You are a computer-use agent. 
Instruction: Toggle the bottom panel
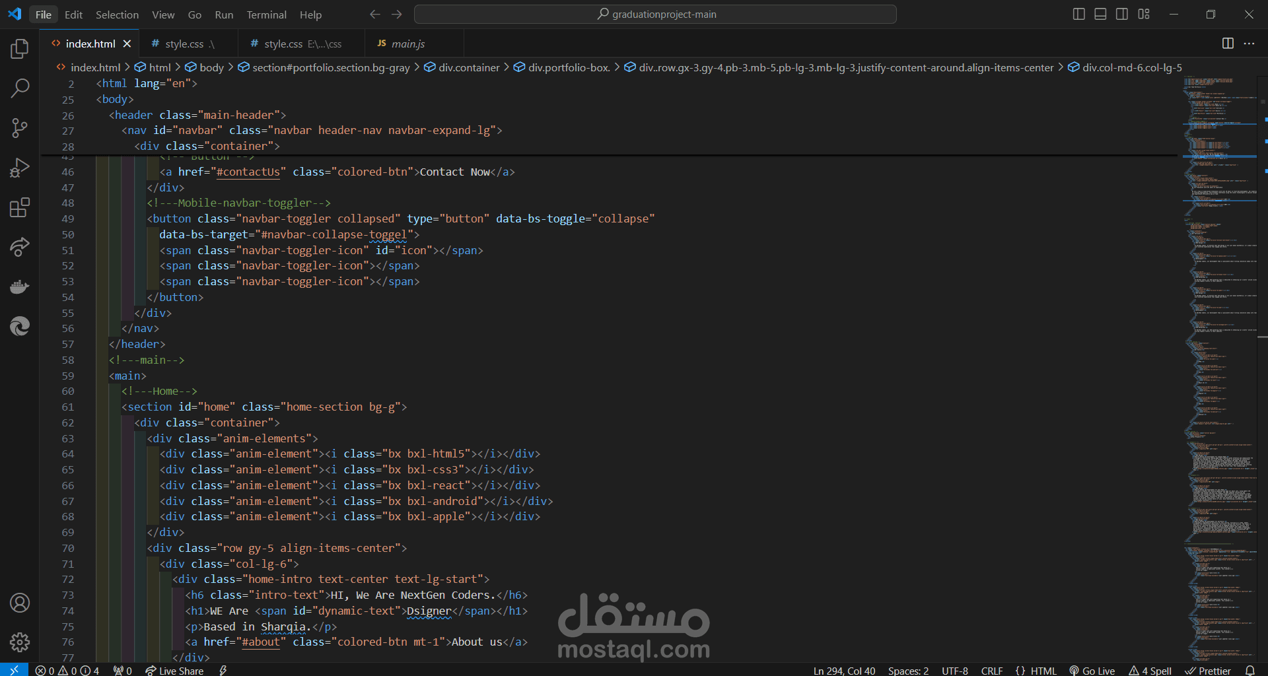tap(1100, 14)
